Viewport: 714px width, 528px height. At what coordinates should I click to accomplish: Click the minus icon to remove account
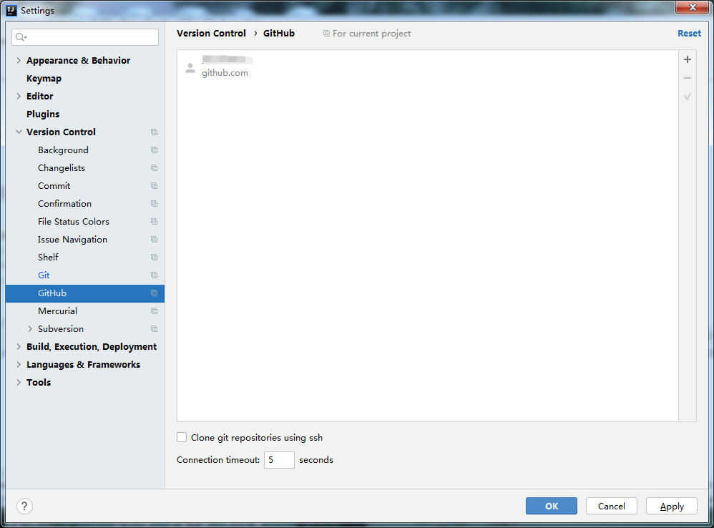[x=688, y=78]
